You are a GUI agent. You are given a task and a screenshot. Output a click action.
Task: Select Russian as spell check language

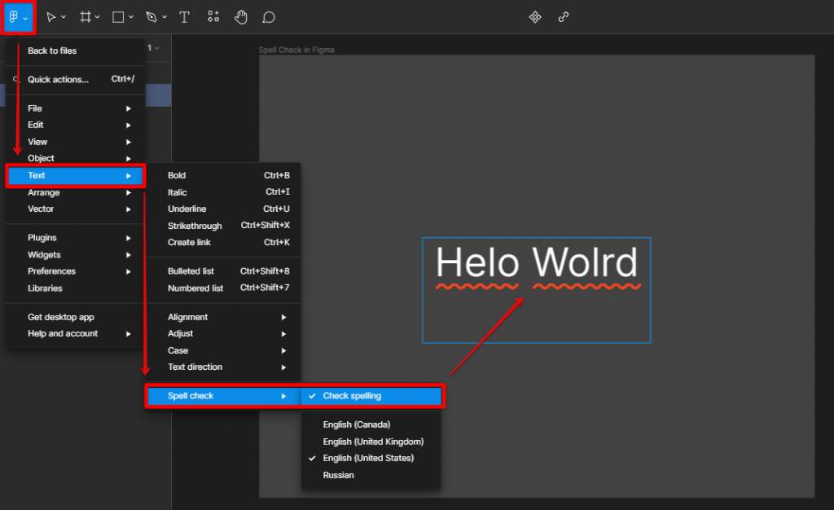pos(338,475)
